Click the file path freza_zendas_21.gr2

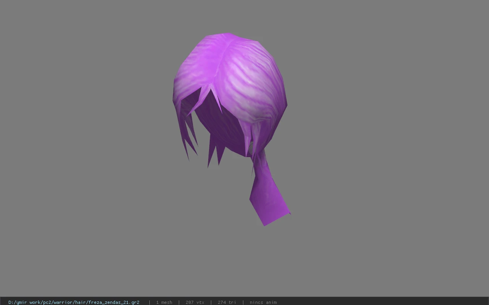coord(74,302)
